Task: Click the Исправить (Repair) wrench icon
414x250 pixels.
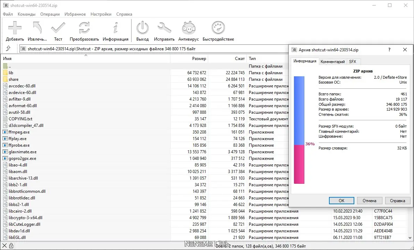Action: (164, 28)
